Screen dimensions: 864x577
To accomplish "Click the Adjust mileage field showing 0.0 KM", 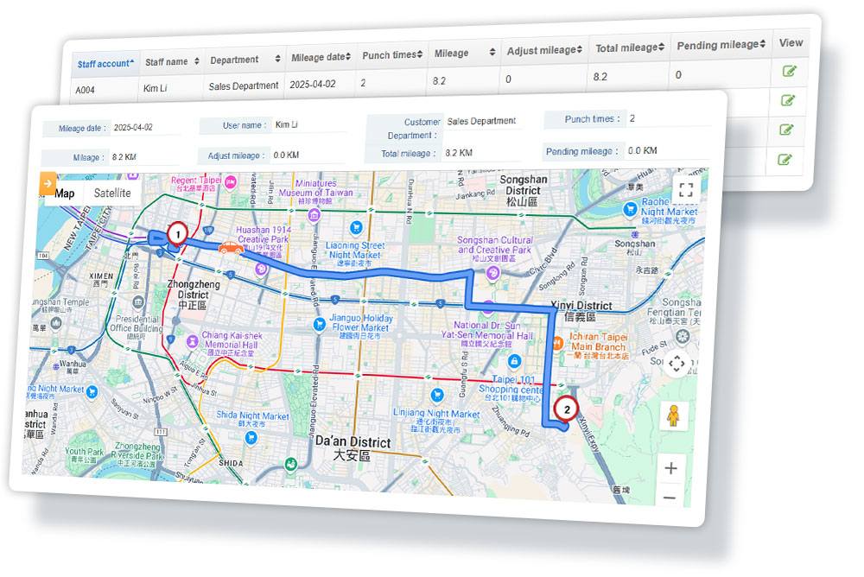I will (x=308, y=155).
